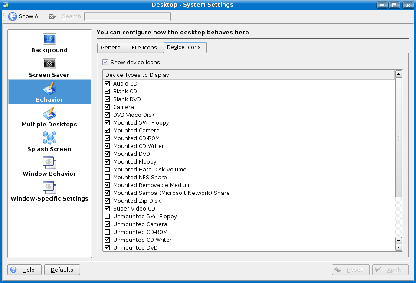Open the Splash Screen icon
This screenshot has height=283, width=416.
click(49, 138)
